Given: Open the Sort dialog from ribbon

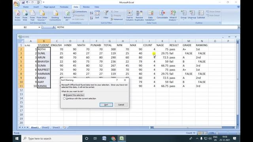Looking at the screenshot, I should (97, 15).
